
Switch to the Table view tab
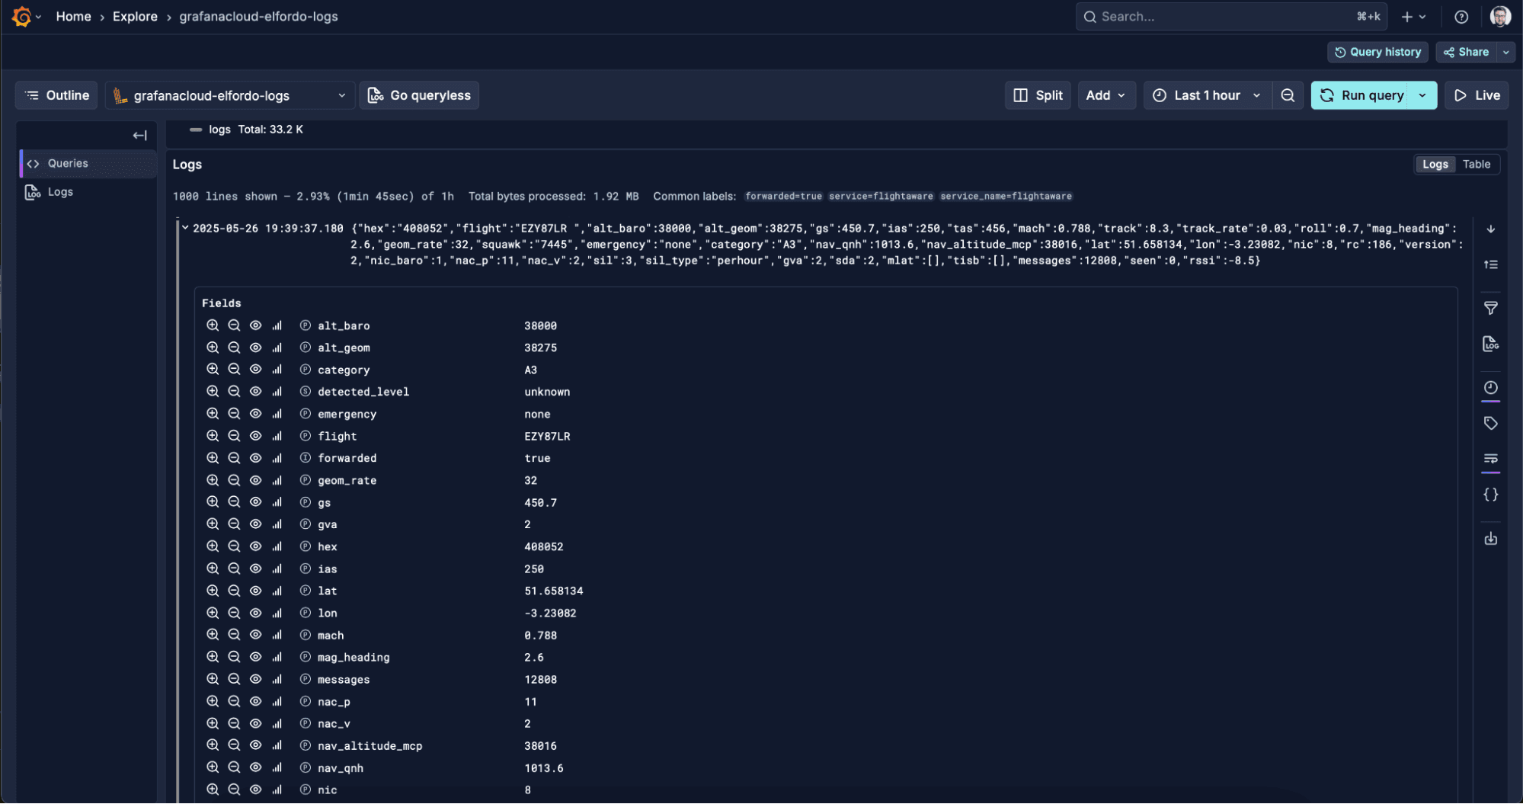(1476, 164)
